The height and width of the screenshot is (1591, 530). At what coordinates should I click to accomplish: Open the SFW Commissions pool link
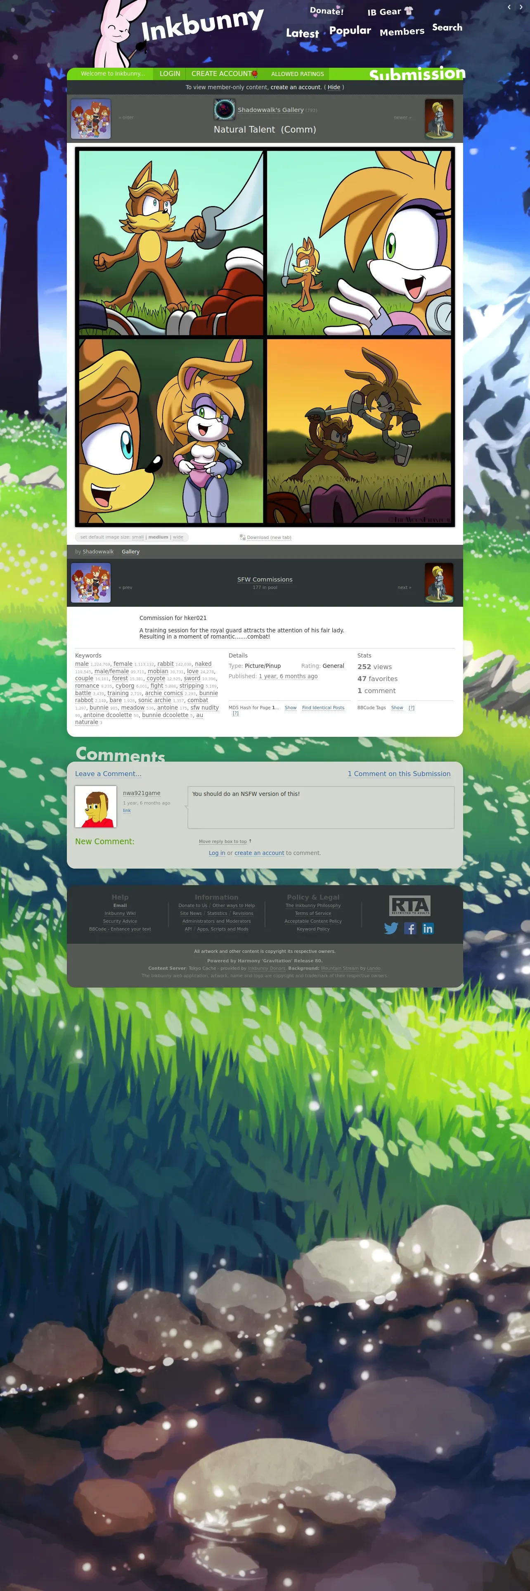(x=265, y=579)
